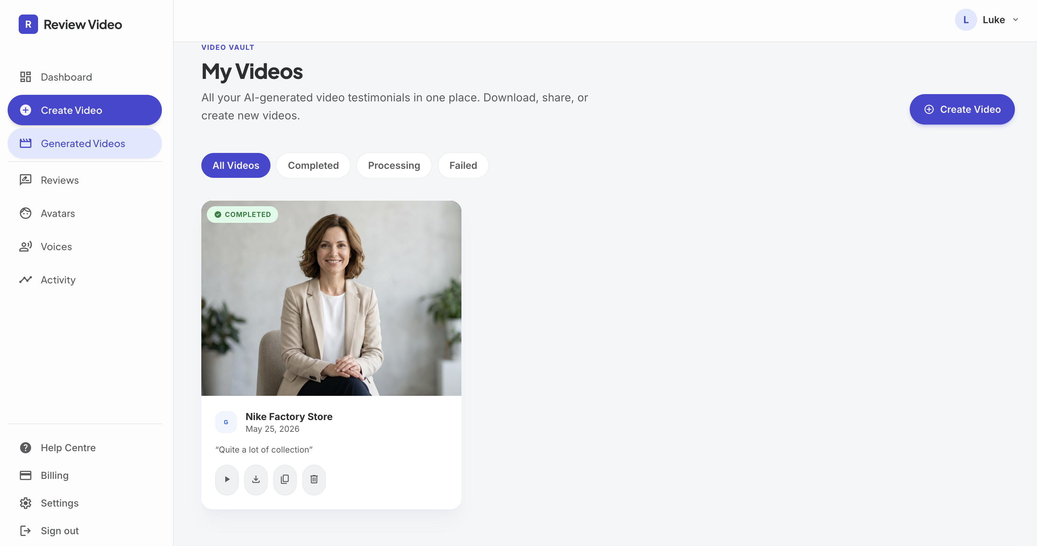Click the Review Video brand name
Screen dimensions: 1037x546
(x=83, y=25)
